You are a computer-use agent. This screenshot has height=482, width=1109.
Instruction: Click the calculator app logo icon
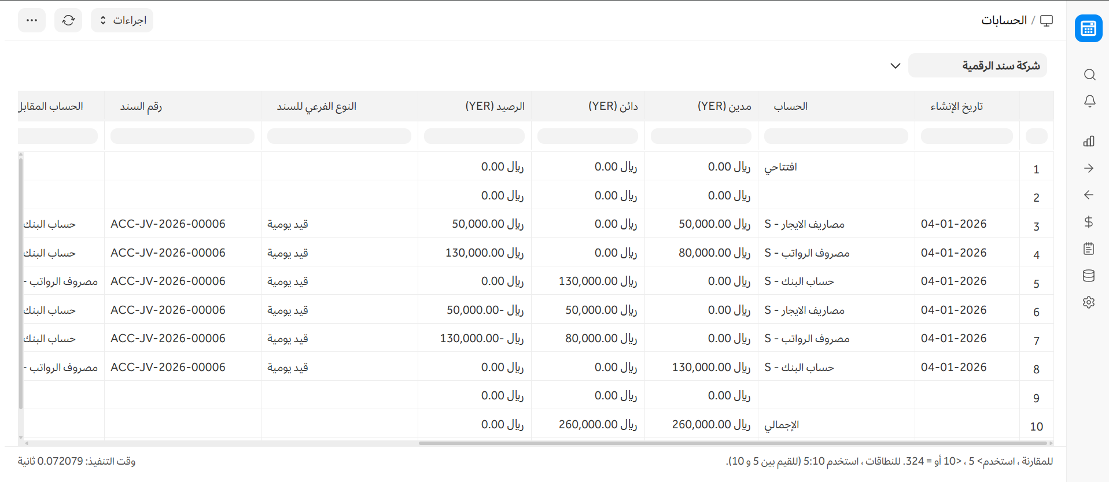[x=1088, y=28]
